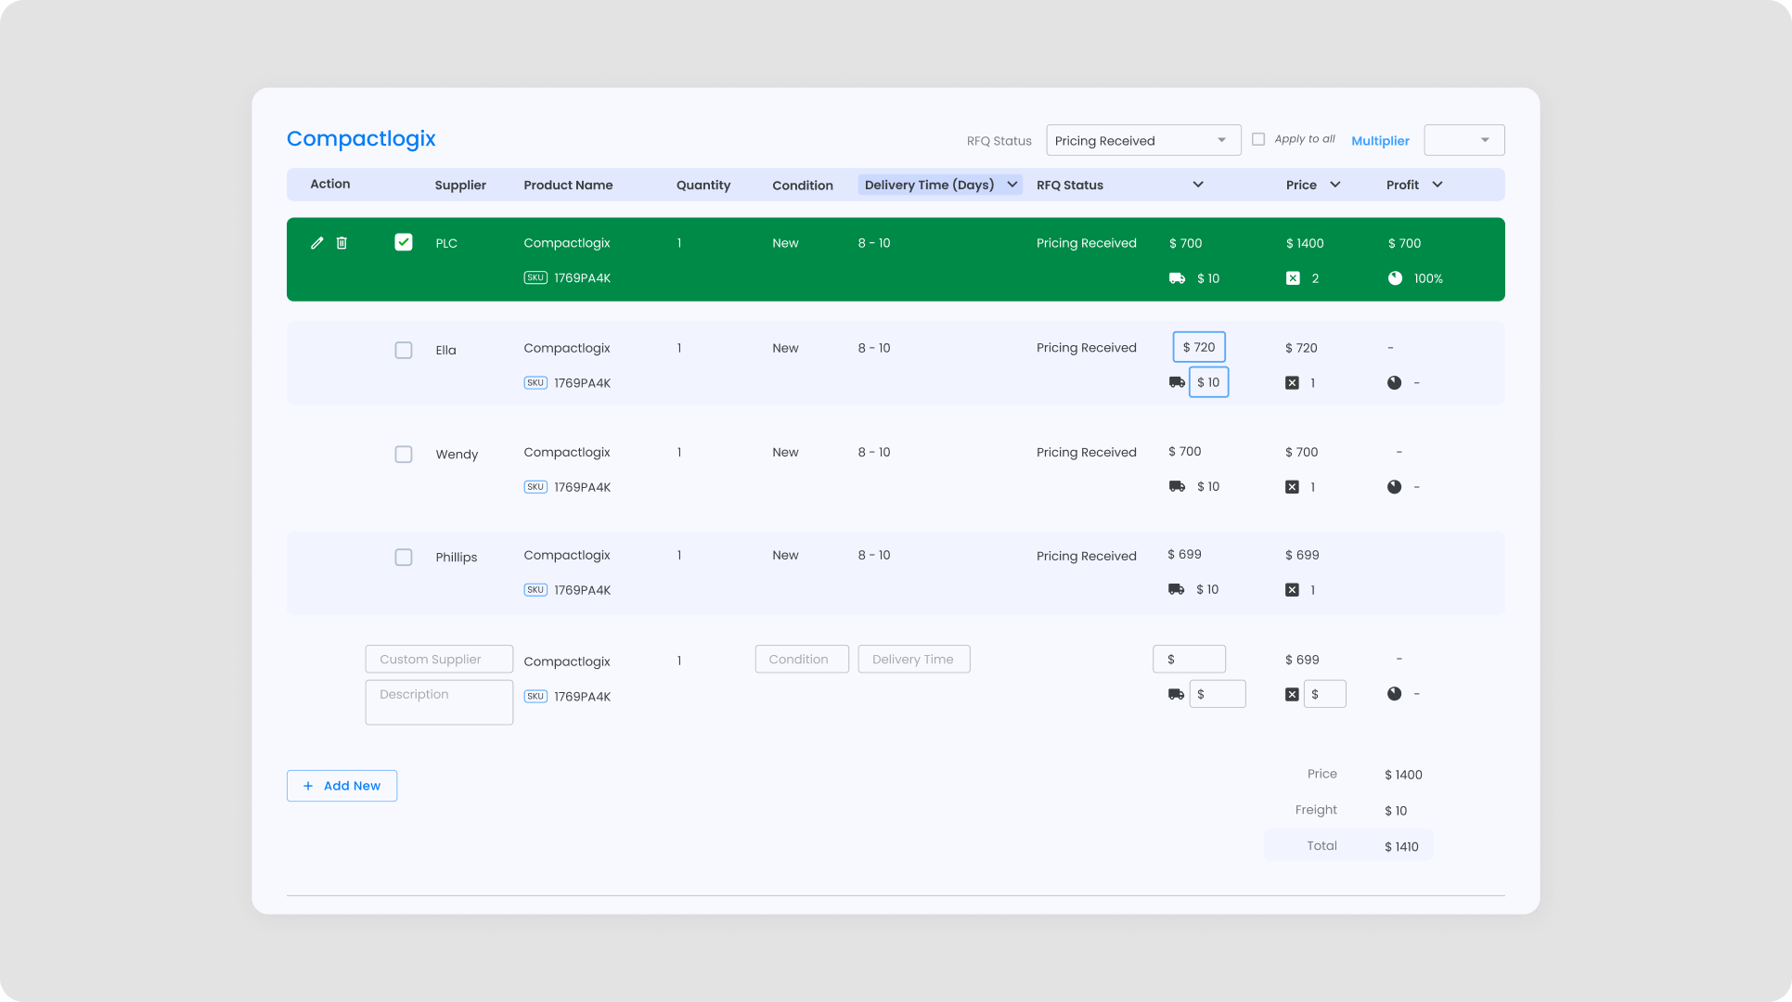Click the Multiplier link label
This screenshot has height=1002, width=1792.
click(x=1380, y=141)
